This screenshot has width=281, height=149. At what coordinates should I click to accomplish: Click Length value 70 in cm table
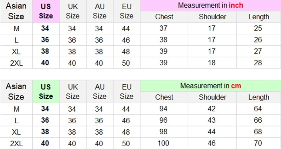coord(258,143)
